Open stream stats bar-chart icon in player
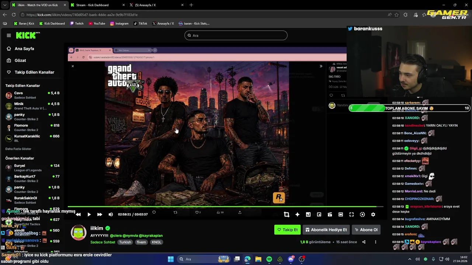The width and height of the screenshot is (472, 265). click(308, 214)
